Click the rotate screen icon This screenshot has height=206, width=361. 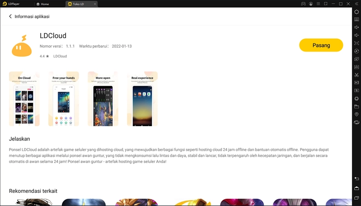pos(356,122)
